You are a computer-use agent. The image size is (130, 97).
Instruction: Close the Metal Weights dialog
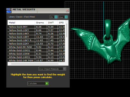(x=67, y=11)
